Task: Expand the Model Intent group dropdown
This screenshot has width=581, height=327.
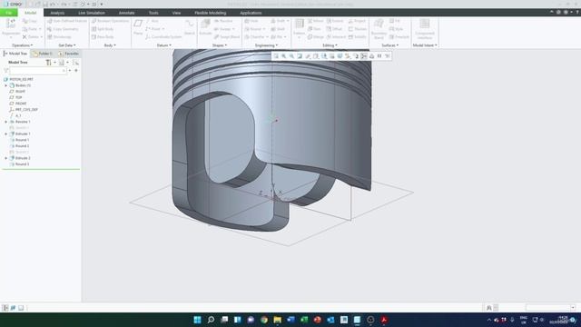Action: pyautogui.click(x=425, y=45)
